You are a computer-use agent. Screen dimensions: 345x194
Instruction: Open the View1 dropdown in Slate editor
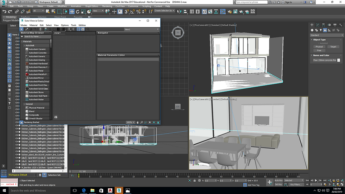click(x=142, y=29)
